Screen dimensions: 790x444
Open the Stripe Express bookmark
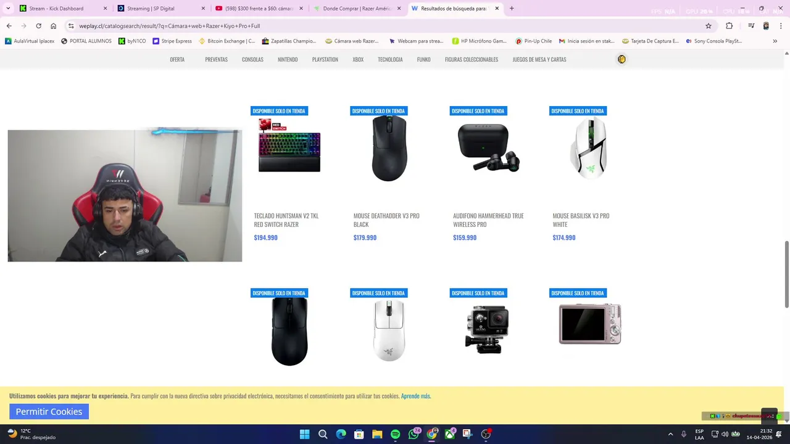(172, 41)
